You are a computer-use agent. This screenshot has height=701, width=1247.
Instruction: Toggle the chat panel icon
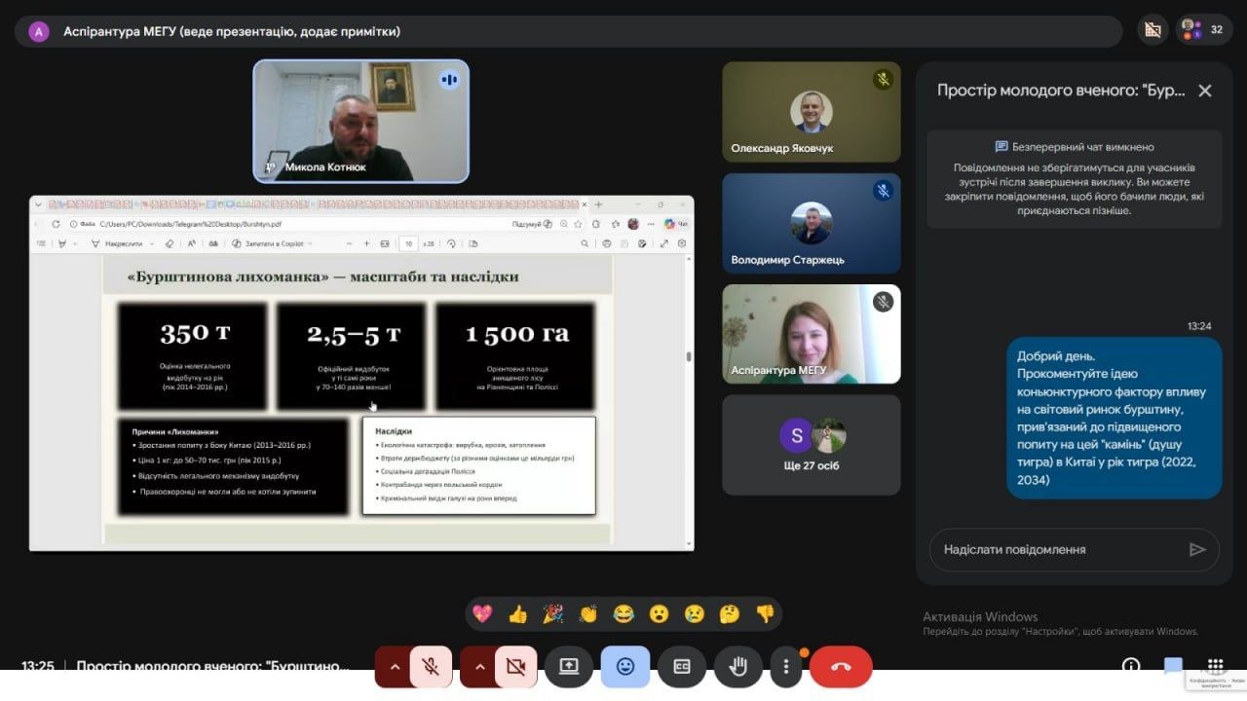pos(1173,667)
